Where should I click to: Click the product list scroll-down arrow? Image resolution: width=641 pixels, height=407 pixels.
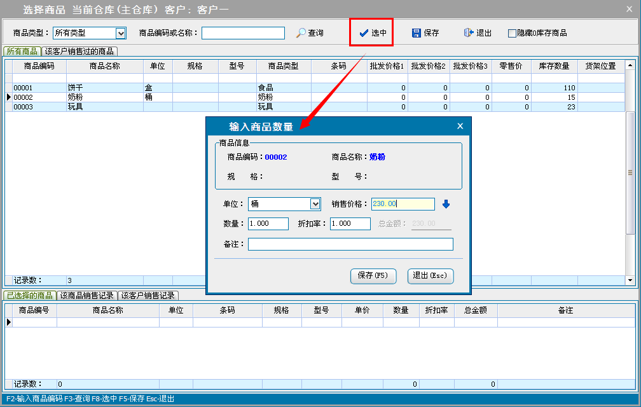click(631, 280)
